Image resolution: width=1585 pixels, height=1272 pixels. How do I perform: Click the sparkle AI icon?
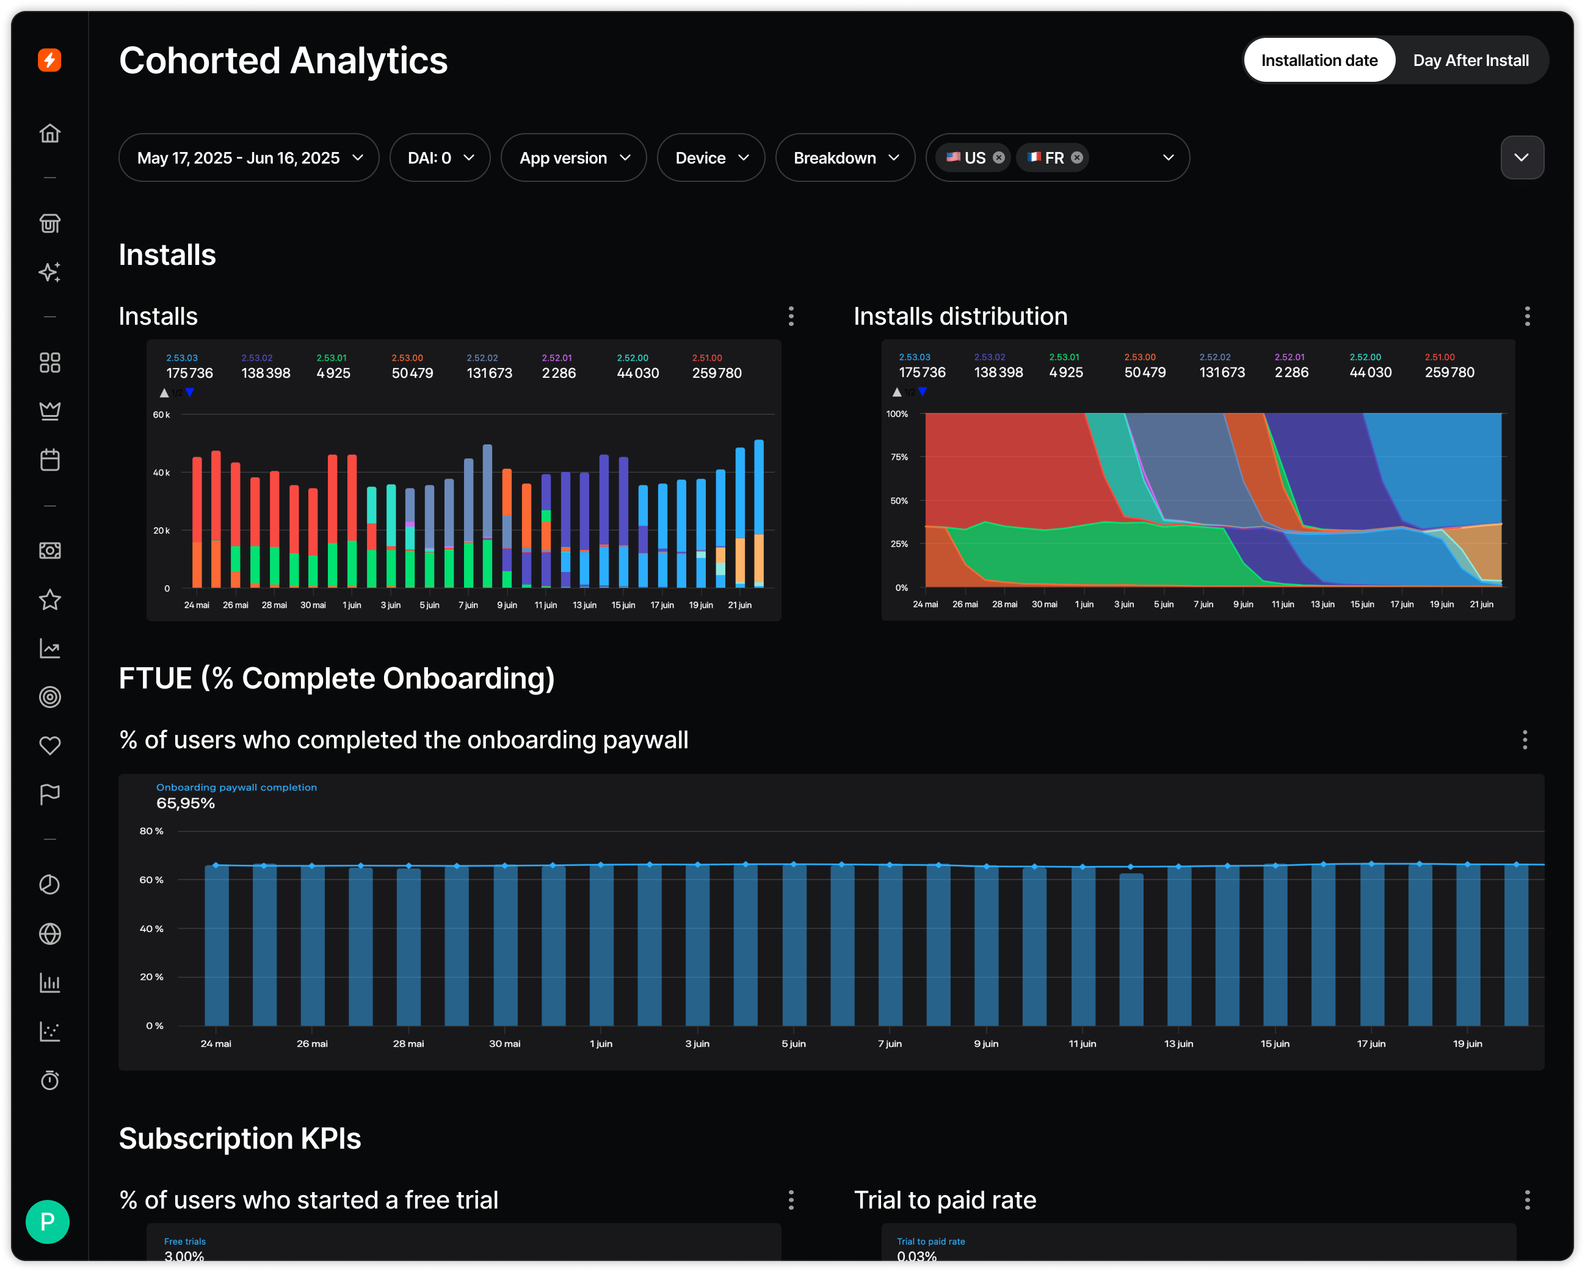pyautogui.click(x=49, y=273)
